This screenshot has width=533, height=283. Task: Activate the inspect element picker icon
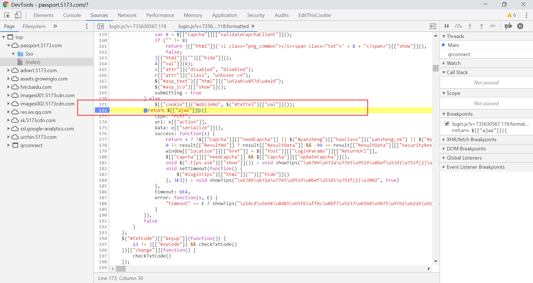[x=7, y=15]
